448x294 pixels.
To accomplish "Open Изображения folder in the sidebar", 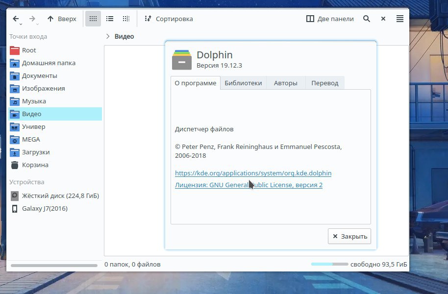I will (55, 88).
